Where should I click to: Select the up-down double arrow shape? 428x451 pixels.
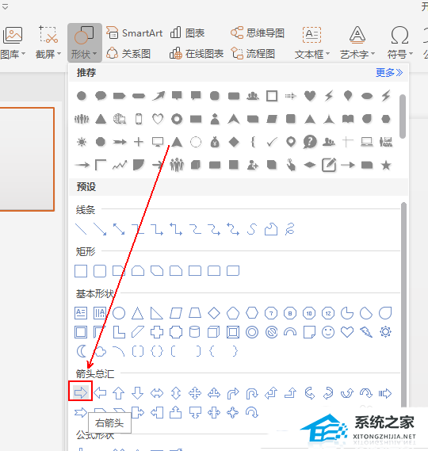point(176,393)
